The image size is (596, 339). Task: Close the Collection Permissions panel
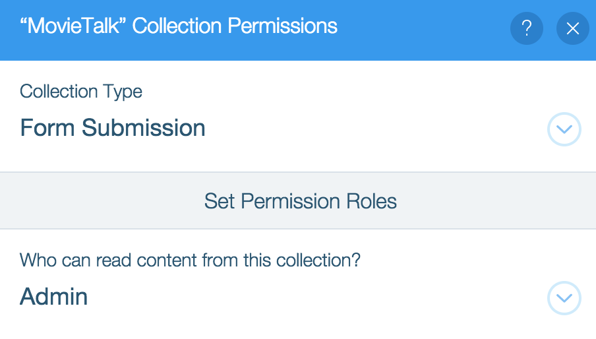572,28
